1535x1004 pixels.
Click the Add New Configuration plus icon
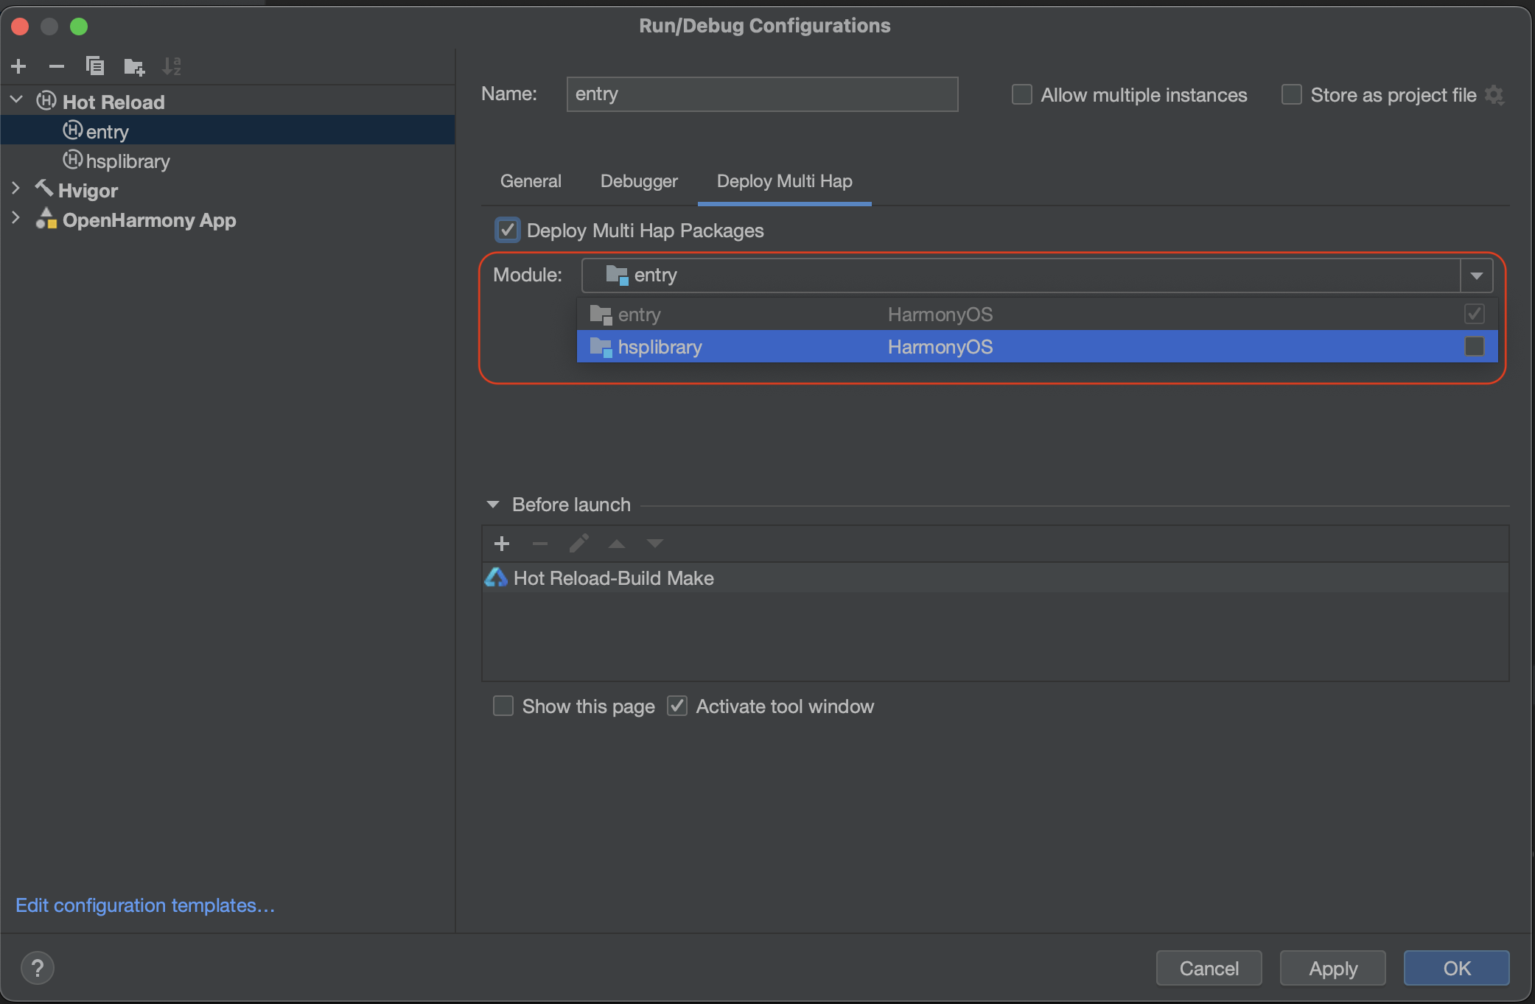(x=19, y=66)
